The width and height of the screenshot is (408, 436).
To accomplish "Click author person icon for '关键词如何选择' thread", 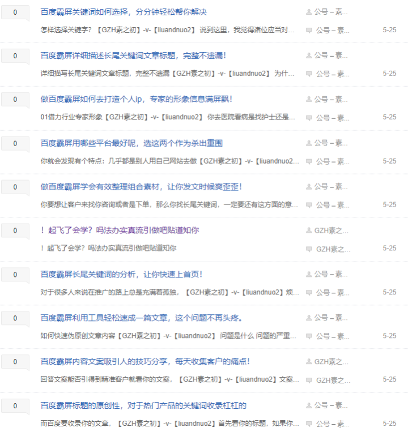I will tap(309, 12).
